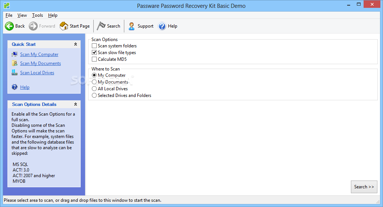Screen dimensions: 383x207
Task: Open the Scan Local Drives link
Action: (37, 73)
